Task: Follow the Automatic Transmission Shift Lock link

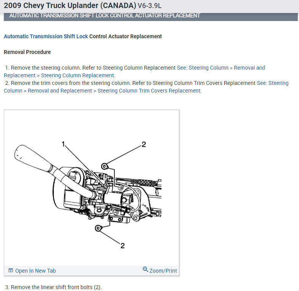Action: [x=46, y=36]
